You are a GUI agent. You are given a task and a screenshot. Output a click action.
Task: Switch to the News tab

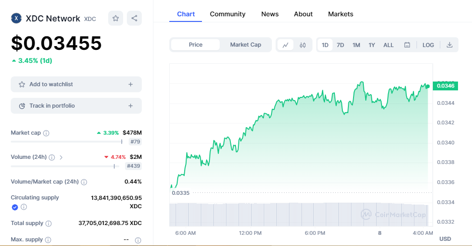(270, 14)
